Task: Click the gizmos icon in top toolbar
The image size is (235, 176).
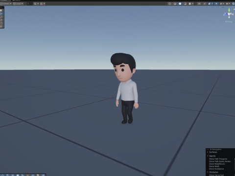Action: click(227, 3)
